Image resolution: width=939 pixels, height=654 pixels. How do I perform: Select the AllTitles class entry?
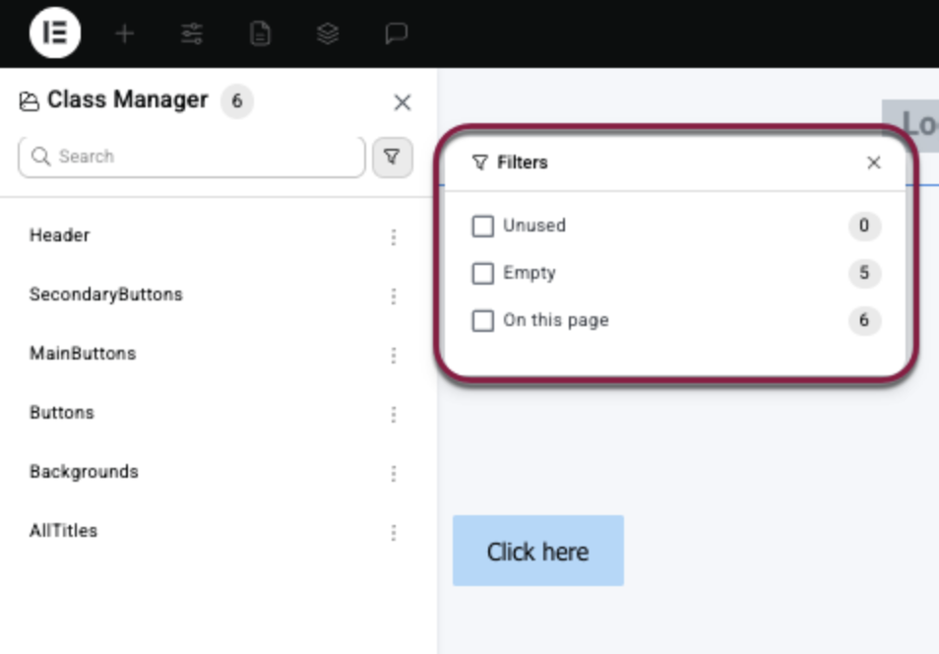pos(64,531)
